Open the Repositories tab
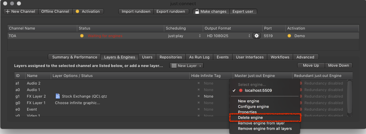 171,57
